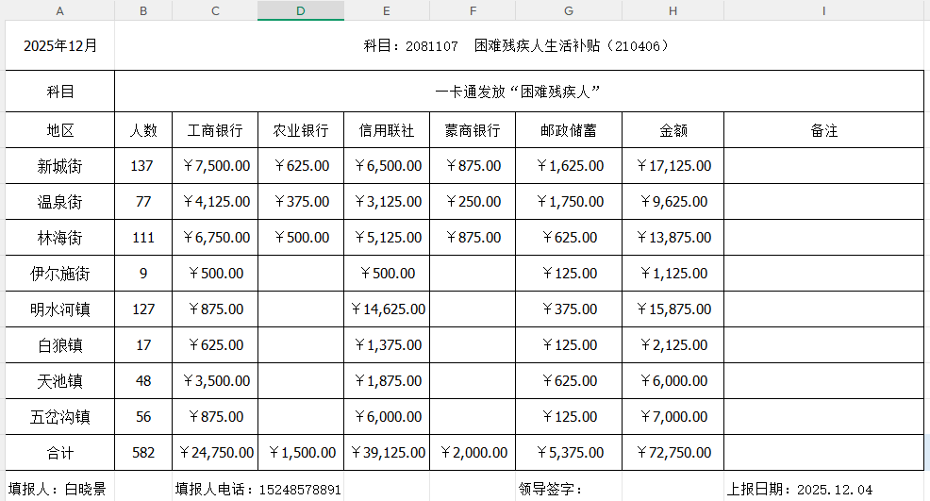Select the 备注 heading cell
Image resolution: width=930 pixels, height=501 pixels.
823,130
